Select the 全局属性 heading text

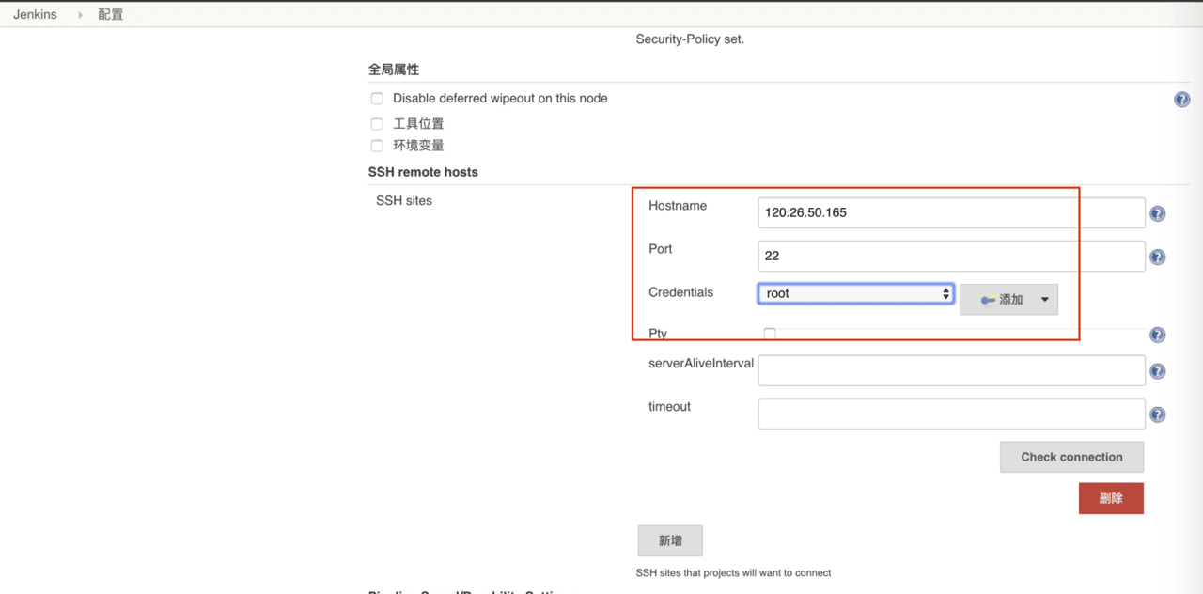(394, 70)
